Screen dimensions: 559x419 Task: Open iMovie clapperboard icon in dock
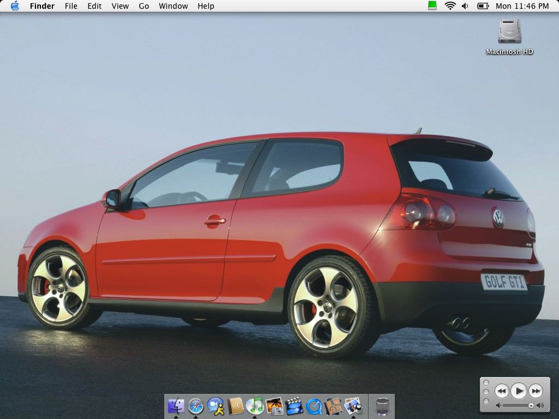click(294, 406)
